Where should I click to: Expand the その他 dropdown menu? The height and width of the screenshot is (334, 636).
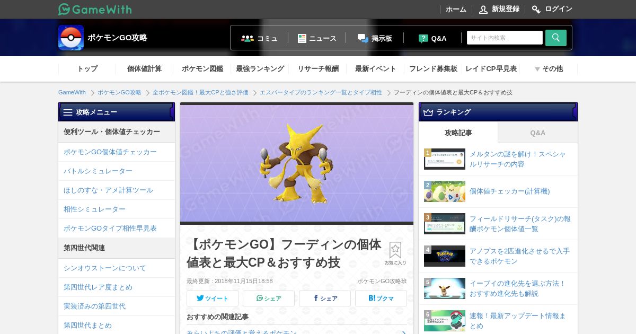pos(549,69)
